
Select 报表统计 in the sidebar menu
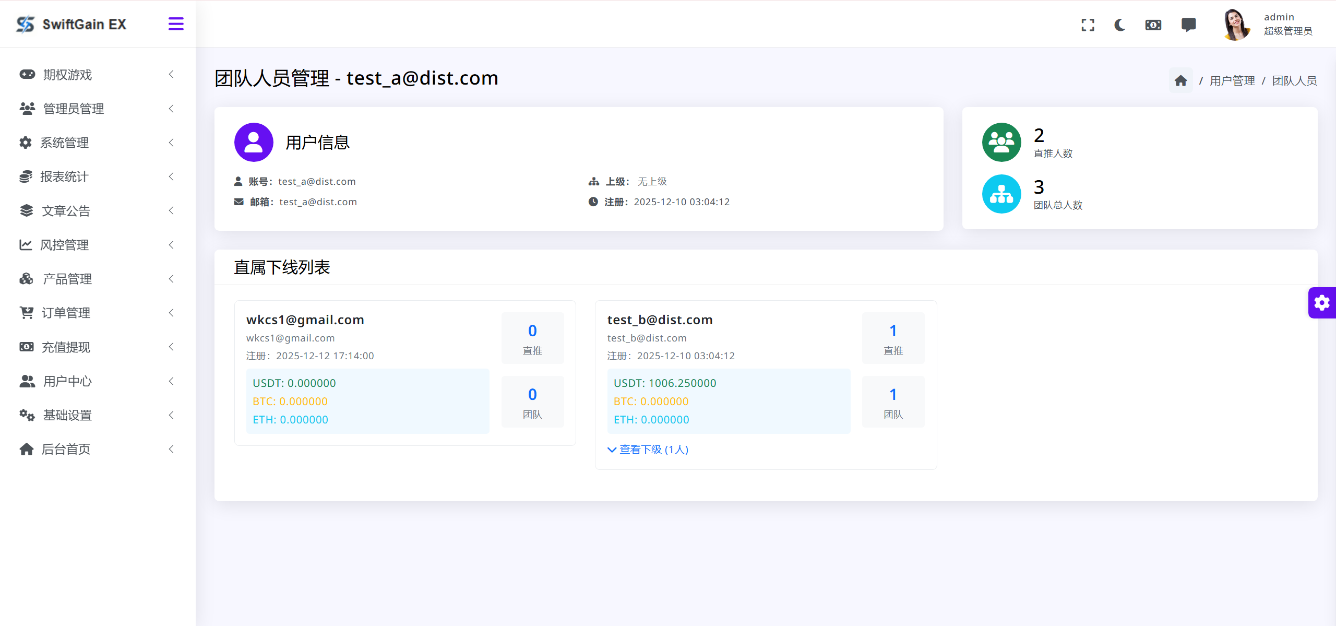coord(65,176)
